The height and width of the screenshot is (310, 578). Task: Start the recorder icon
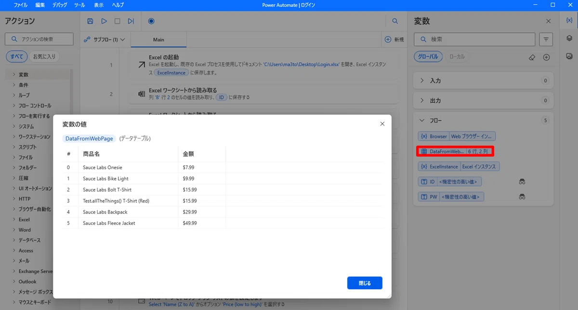click(151, 21)
